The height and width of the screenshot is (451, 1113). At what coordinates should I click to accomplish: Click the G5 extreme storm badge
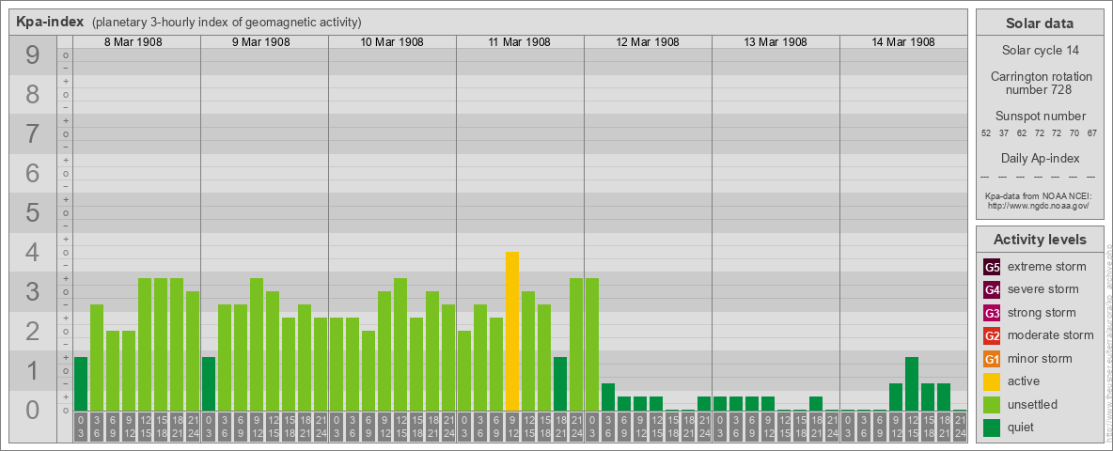coord(992,267)
